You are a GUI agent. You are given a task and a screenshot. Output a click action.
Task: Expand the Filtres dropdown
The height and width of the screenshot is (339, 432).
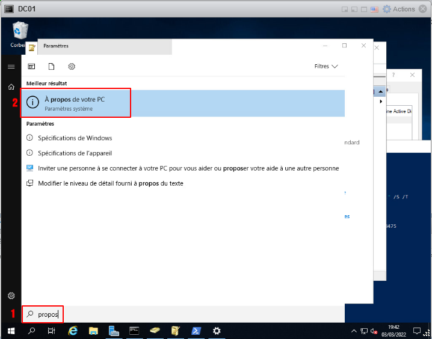[326, 67]
